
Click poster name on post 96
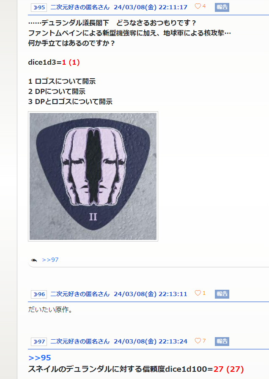click(x=80, y=294)
